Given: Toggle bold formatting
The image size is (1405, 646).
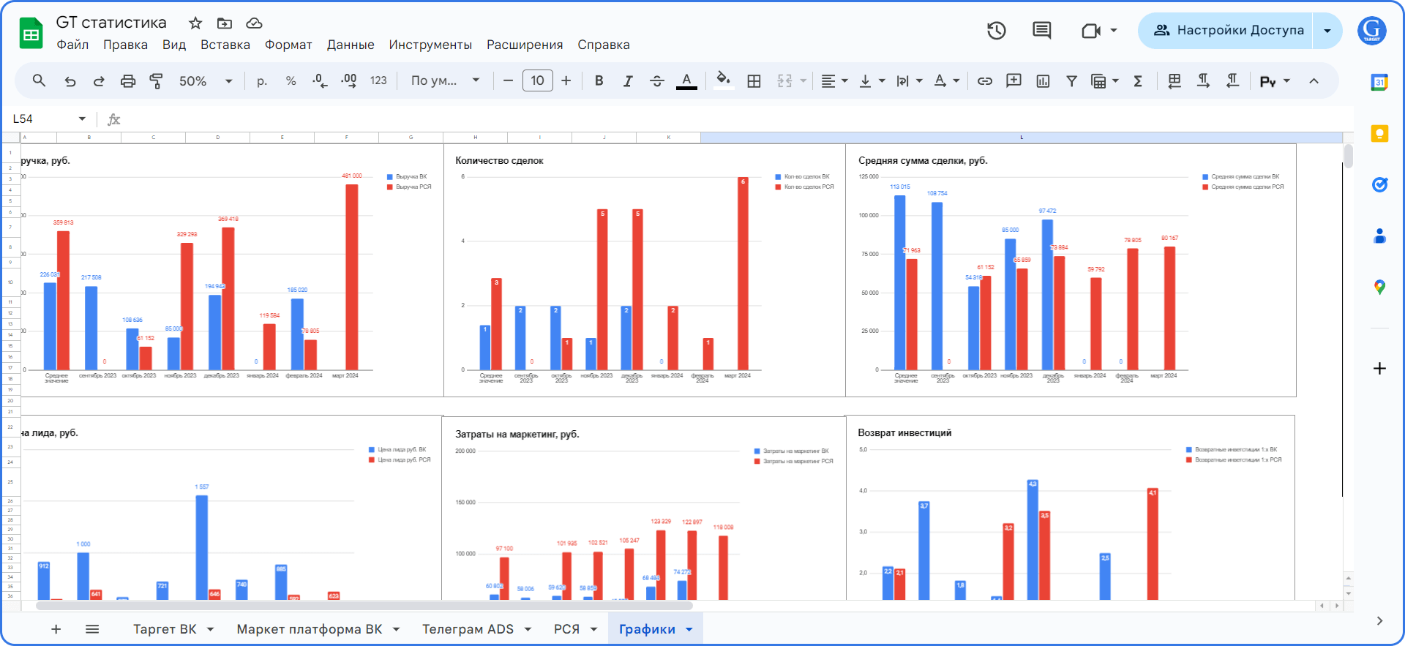Looking at the screenshot, I should tap(599, 81).
